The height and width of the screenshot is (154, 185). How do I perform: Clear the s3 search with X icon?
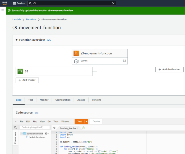coord(113,3)
